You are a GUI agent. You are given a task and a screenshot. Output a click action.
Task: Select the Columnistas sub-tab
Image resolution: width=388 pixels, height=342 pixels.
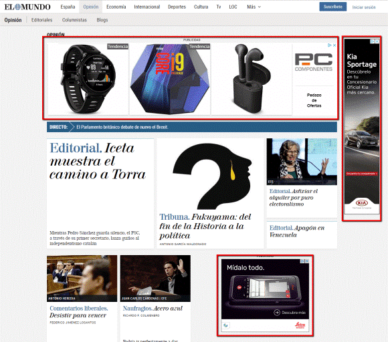point(74,20)
